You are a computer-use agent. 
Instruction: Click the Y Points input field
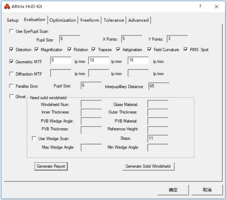pyautogui.click(x=177, y=39)
